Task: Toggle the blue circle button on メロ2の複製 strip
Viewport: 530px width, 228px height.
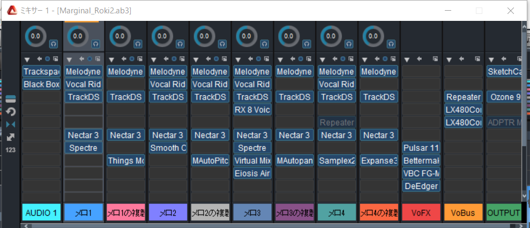Action: click(217, 59)
